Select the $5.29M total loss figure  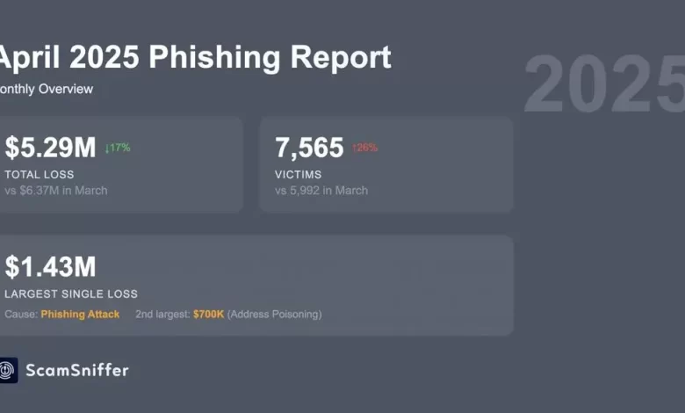50,148
